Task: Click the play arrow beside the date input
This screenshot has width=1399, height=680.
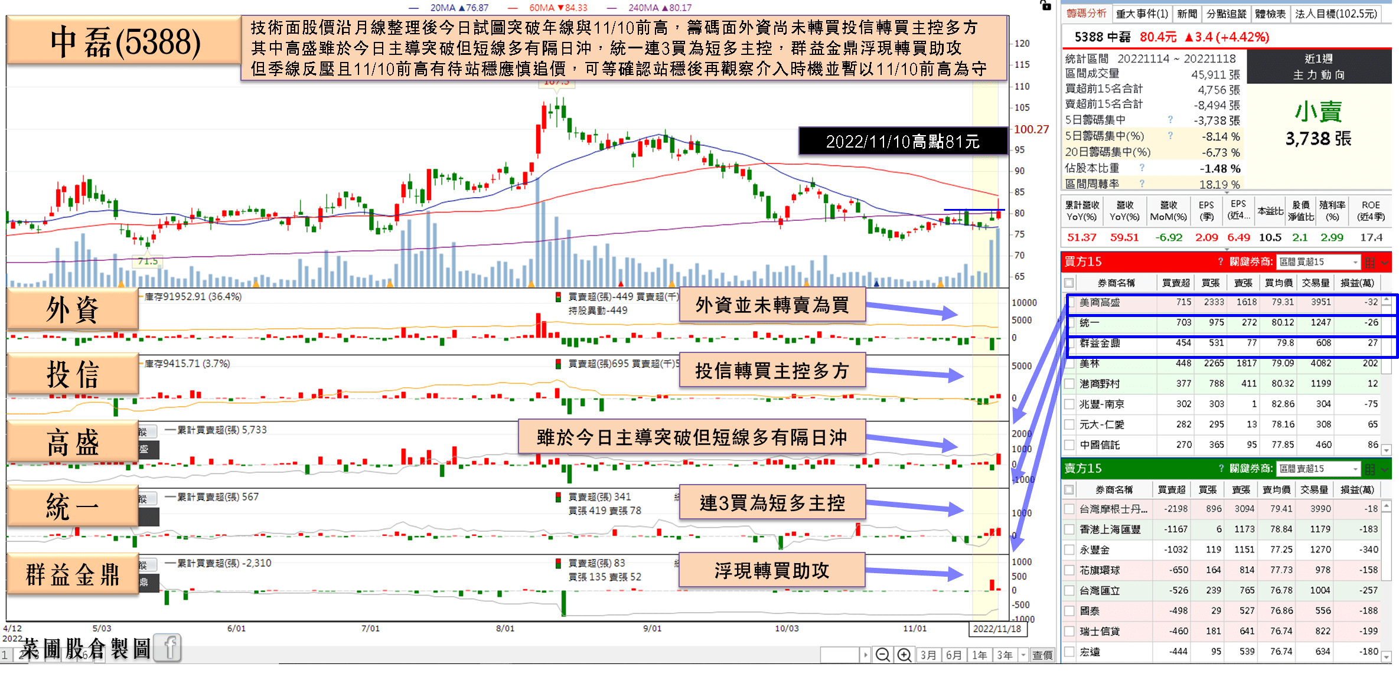Action: tap(866, 655)
